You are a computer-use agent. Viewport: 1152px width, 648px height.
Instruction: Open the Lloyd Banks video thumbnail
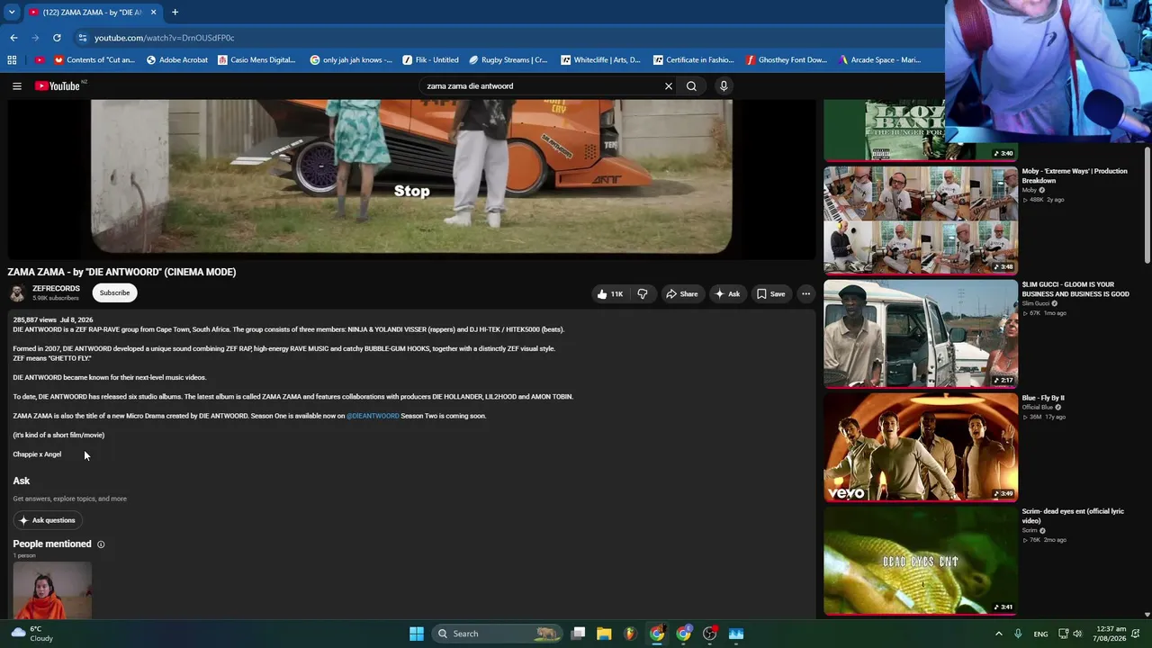coord(921,130)
